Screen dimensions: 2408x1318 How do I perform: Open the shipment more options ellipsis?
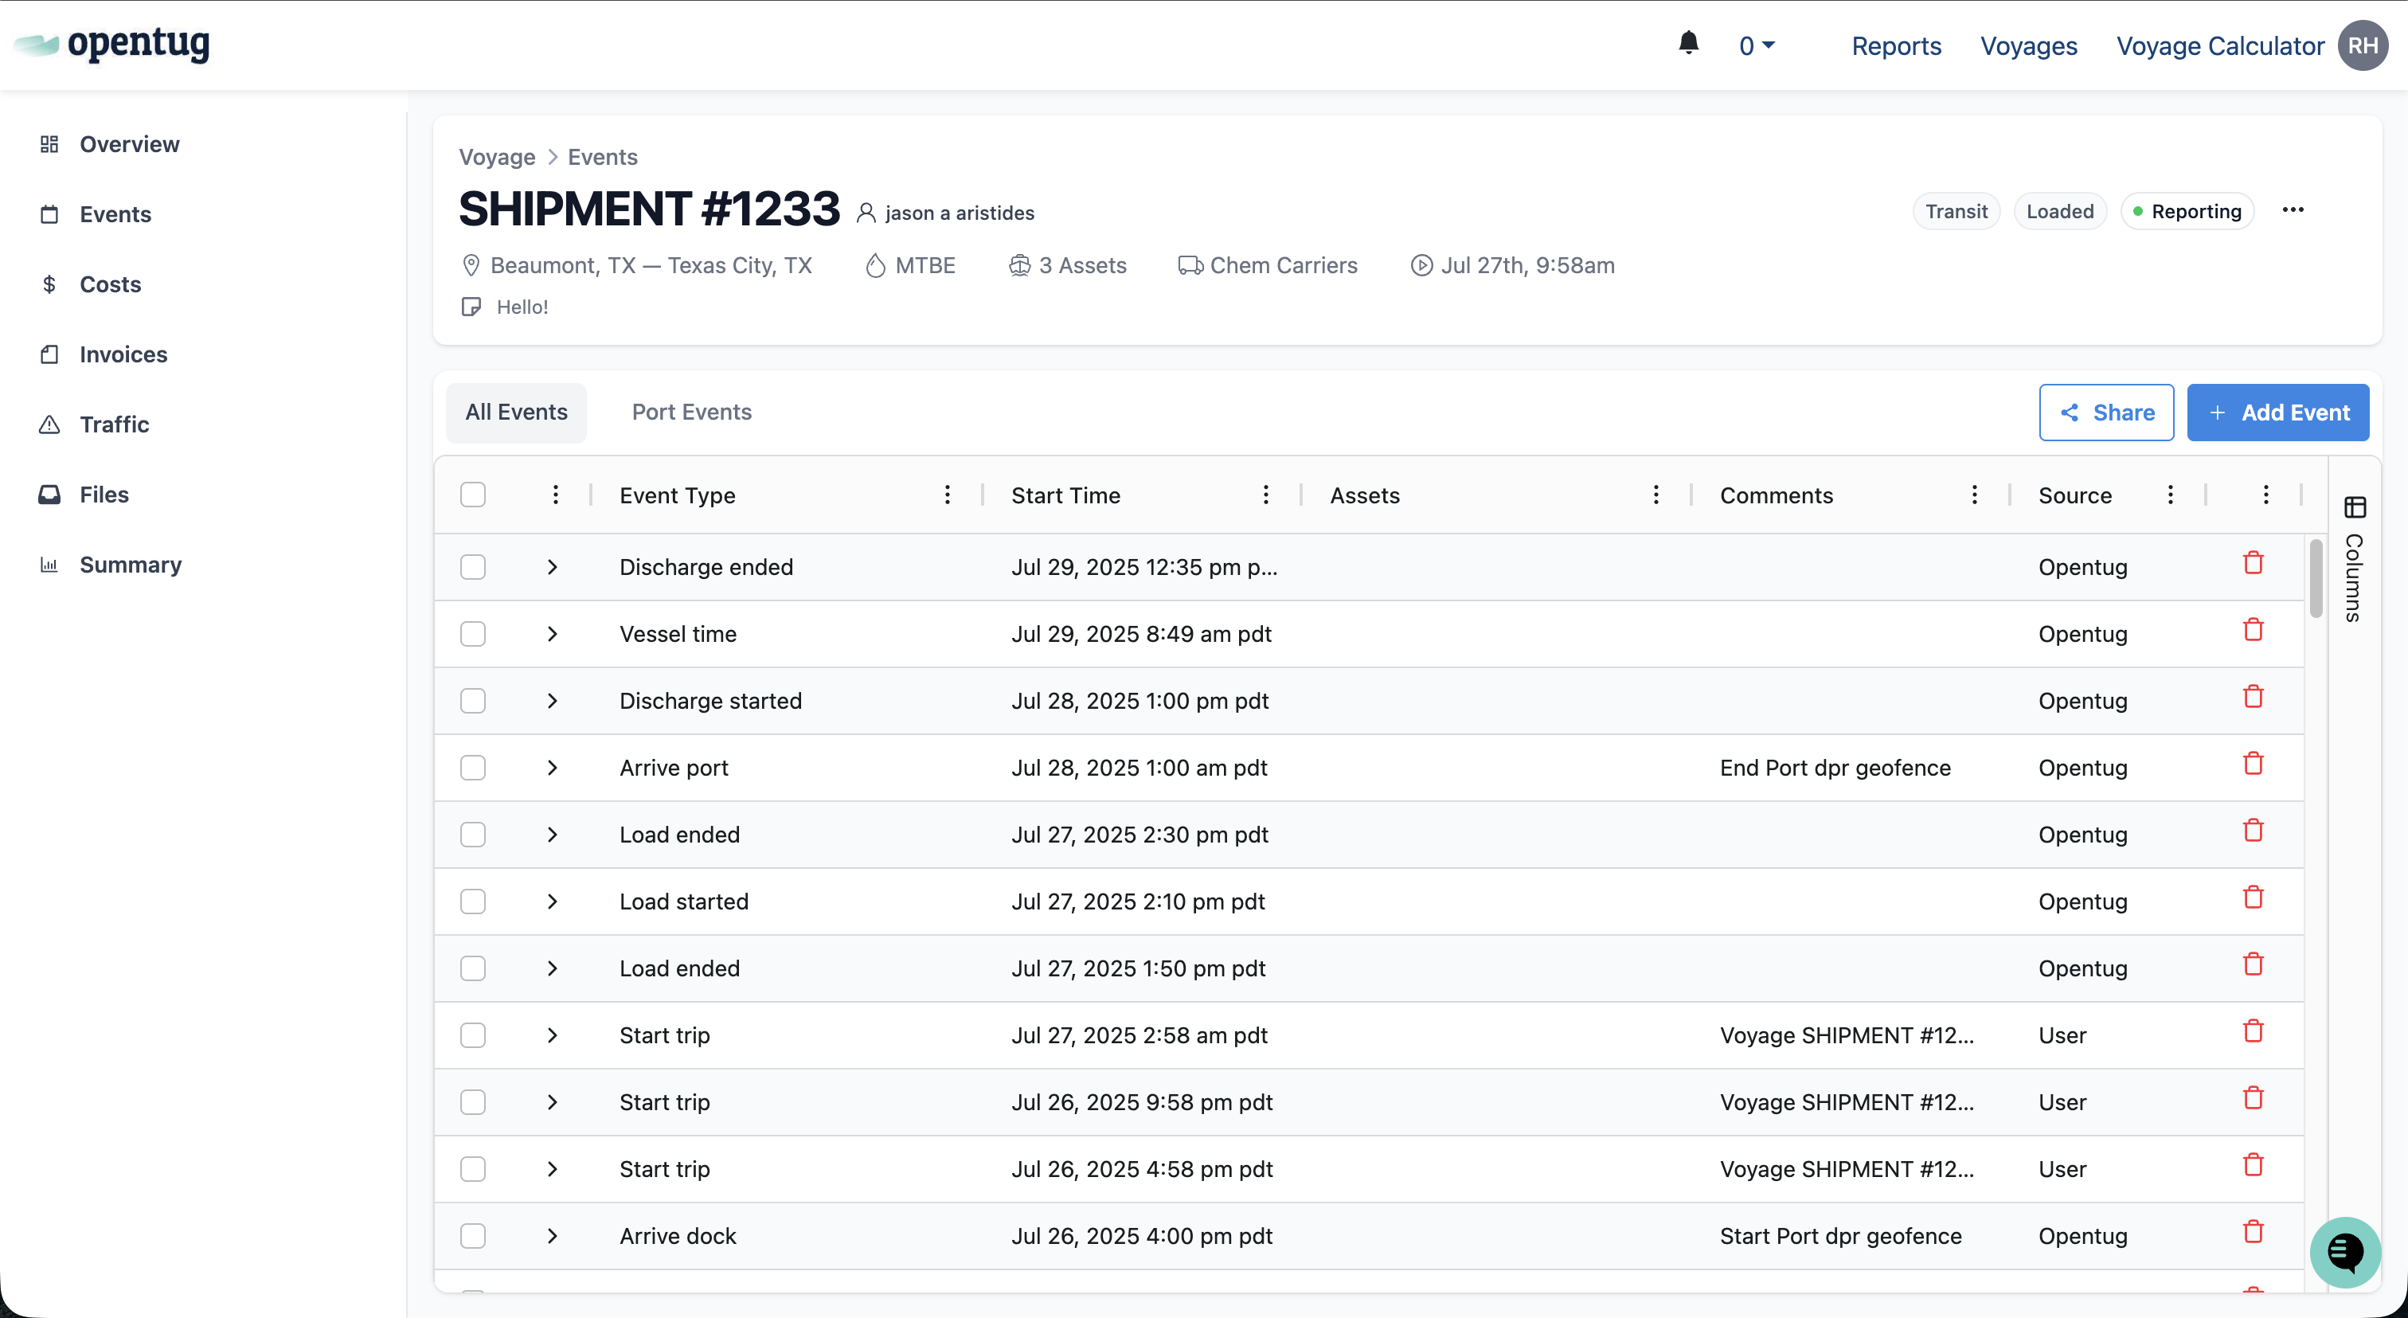tap(2292, 210)
